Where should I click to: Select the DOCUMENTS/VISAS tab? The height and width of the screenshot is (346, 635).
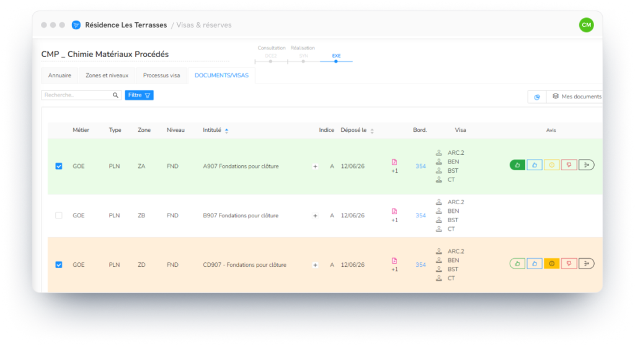coord(221,76)
